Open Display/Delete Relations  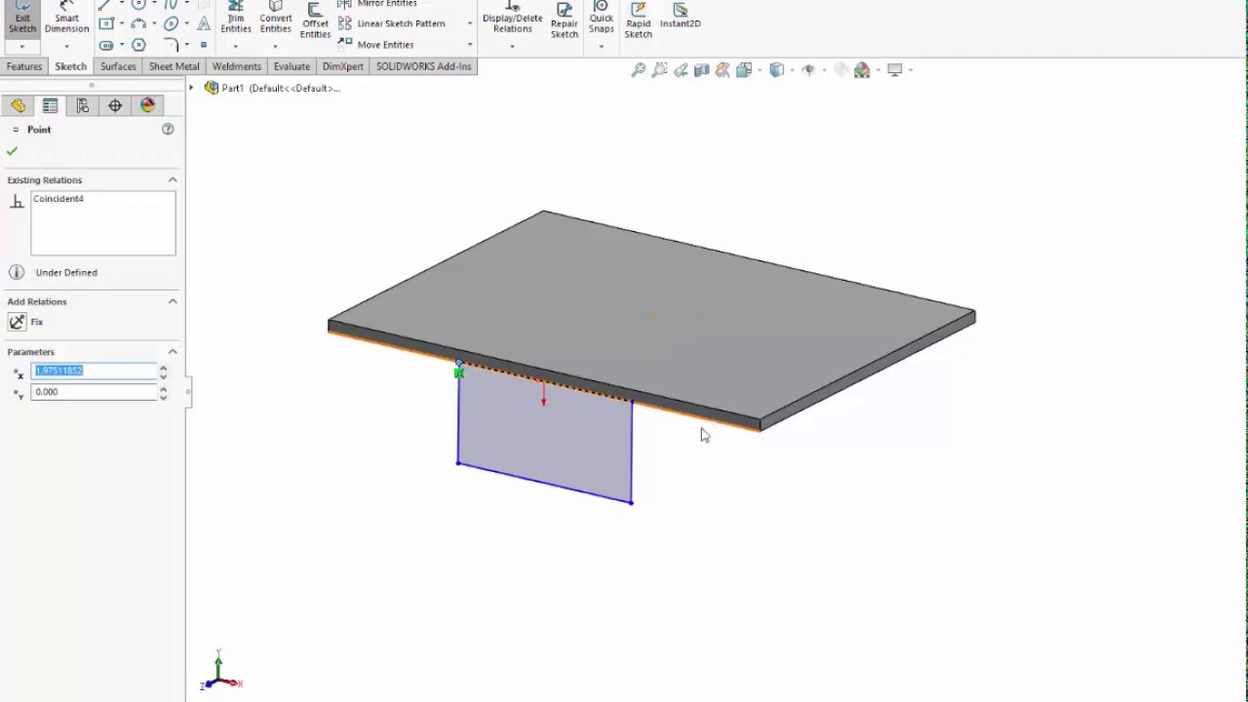click(x=512, y=19)
